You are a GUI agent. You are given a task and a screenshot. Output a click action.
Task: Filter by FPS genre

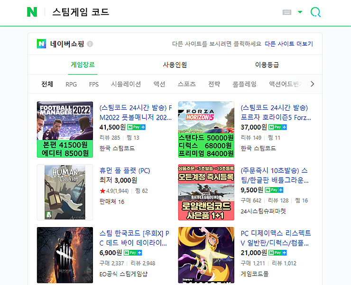[94, 84]
